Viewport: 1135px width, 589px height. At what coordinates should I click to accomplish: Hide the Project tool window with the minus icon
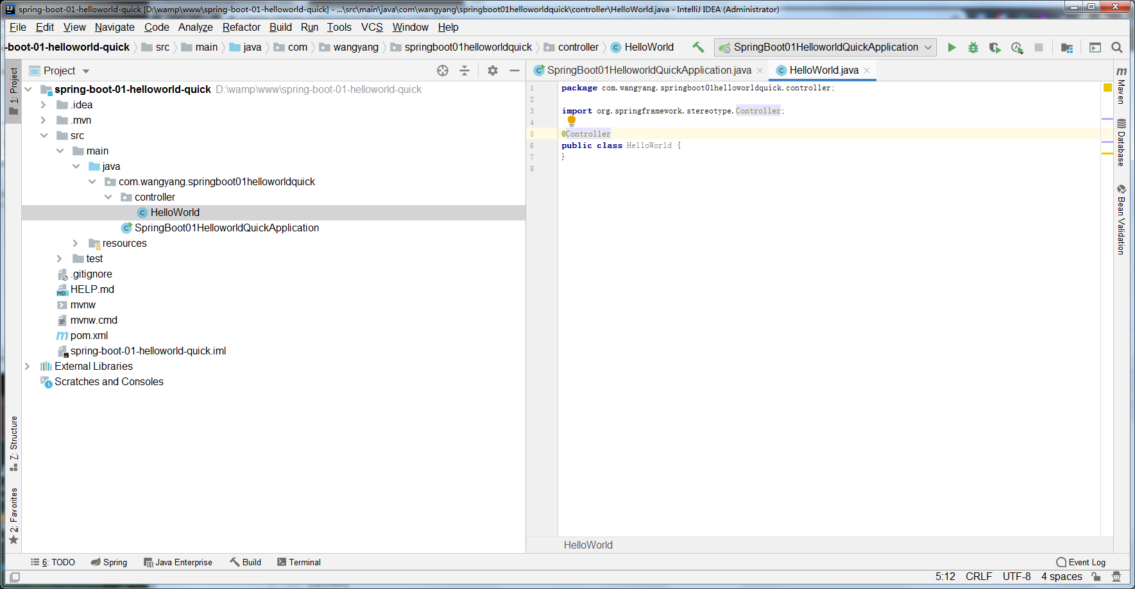[x=515, y=71]
